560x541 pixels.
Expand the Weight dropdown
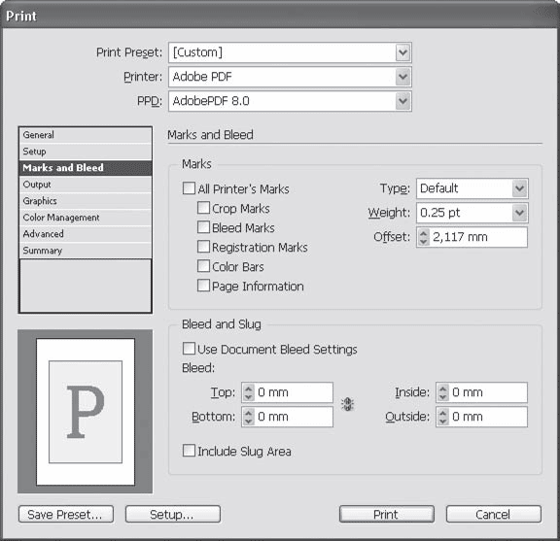click(472, 213)
